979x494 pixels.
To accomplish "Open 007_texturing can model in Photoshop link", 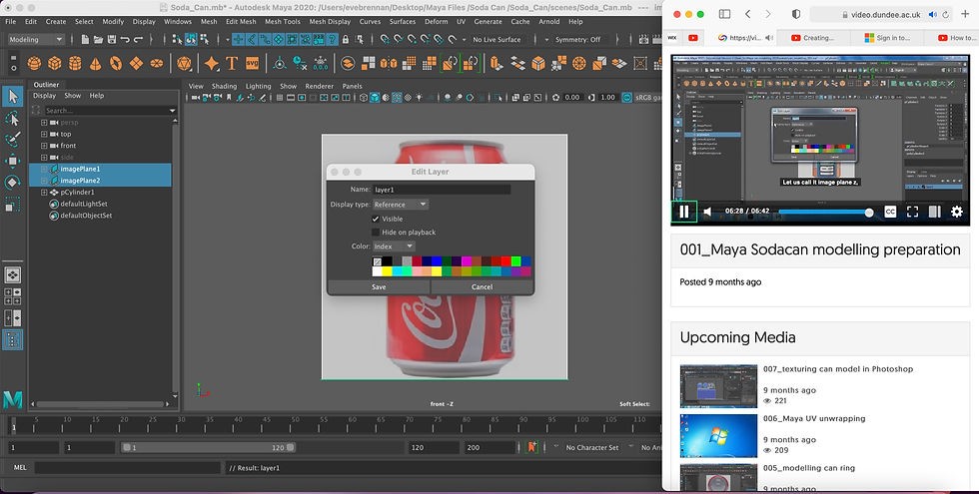I will (x=838, y=369).
